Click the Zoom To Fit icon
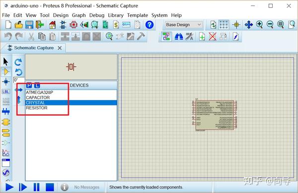The width and height of the screenshot is (298, 193). tap(281, 25)
